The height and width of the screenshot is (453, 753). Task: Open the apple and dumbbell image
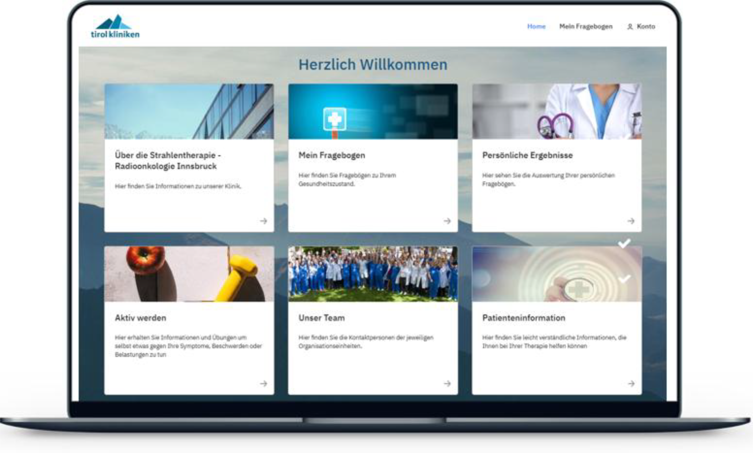[x=189, y=274]
